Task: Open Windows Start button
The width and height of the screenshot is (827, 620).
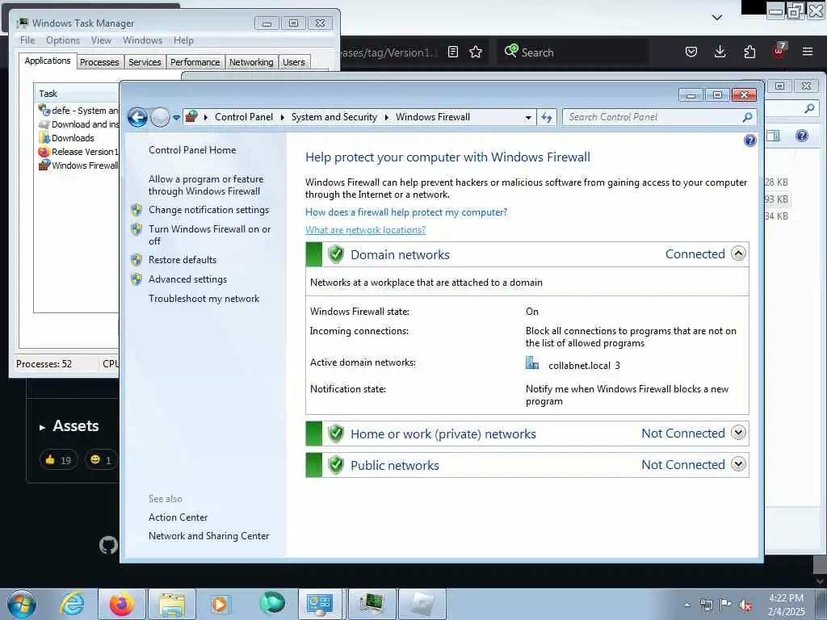Action: point(22,604)
